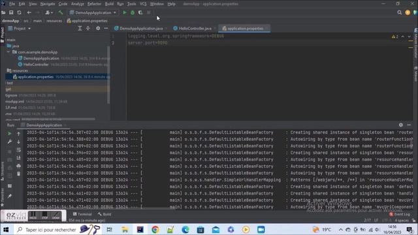Screen dimensions: 418x235
Task: Open Windows Start menu
Action: [x=6, y=229]
